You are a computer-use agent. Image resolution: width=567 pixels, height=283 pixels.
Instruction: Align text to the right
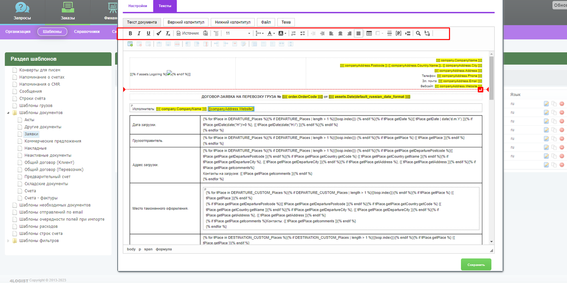click(349, 33)
